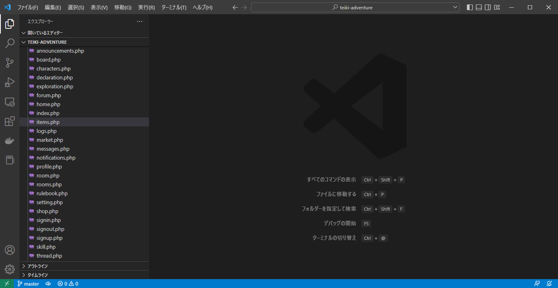Screen dimensions: 558x288
Task: Click the feedback icon in status bar
Action: [x=537, y=284]
